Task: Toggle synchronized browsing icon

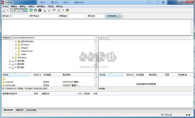Action: pos(63,10)
